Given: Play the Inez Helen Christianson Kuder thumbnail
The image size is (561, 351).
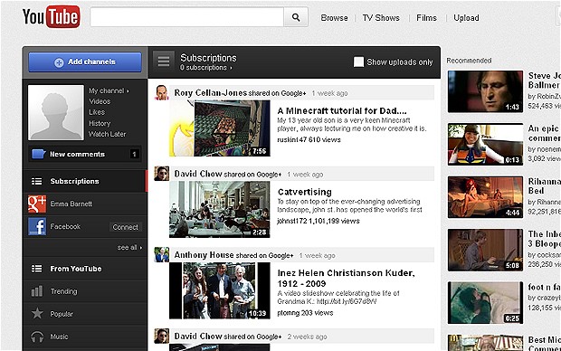Looking at the screenshot, I should (x=220, y=290).
